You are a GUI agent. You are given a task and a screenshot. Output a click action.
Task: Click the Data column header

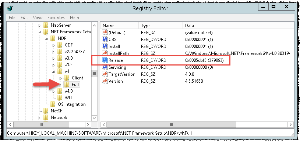point(238,26)
